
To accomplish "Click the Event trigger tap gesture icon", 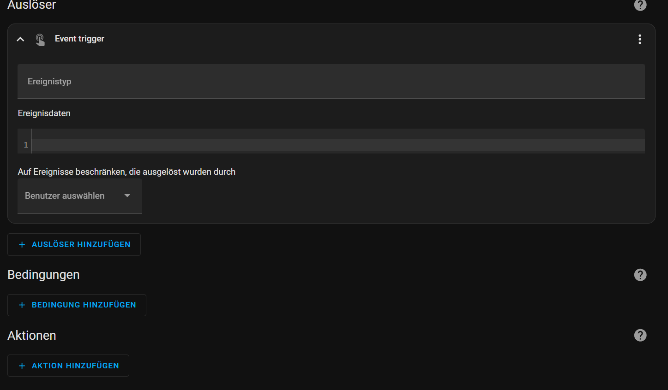I will 40,40.
